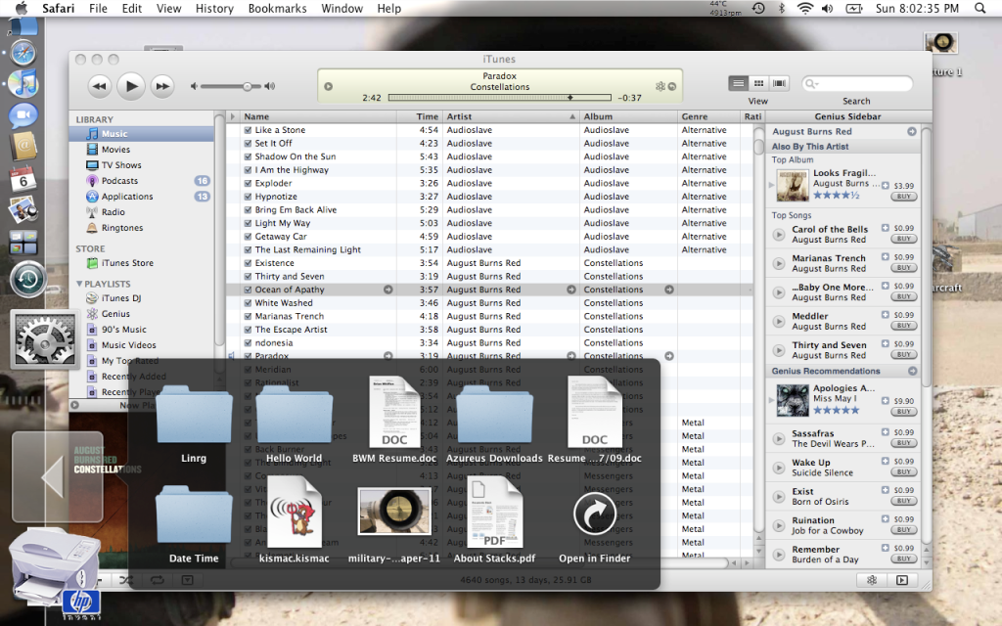The image size is (1002, 626).
Task: Open the Edit menu
Action: 132,8
